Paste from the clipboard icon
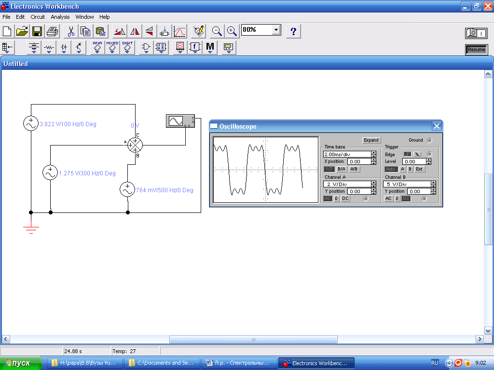Viewport: 494px width, 370px height. (100, 31)
